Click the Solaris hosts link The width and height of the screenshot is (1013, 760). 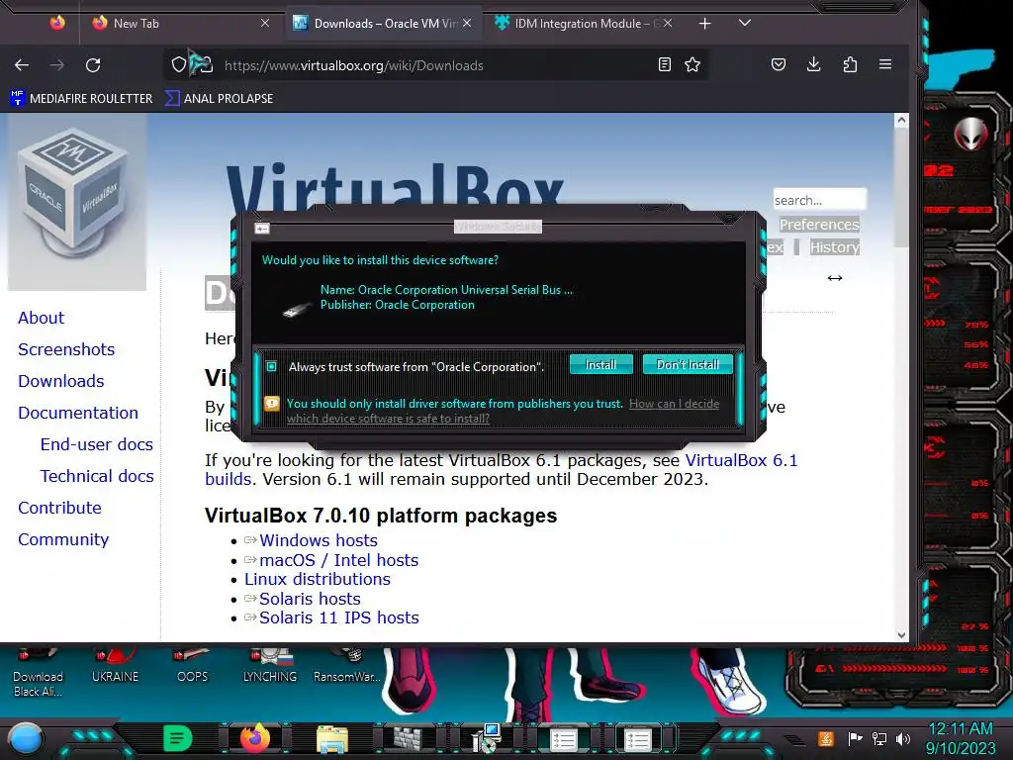(x=310, y=599)
